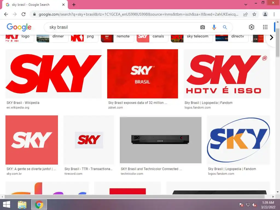The width and height of the screenshot is (280, 210).
Task: Click the technicolor.com source text
Action: coord(132,174)
